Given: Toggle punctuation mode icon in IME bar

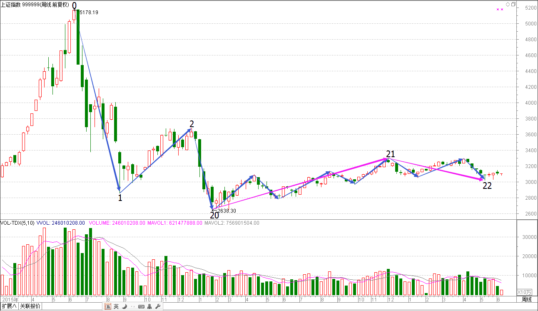Looking at the screenshot, I should point(132,307).
